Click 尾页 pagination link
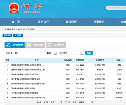 pos(75,102)
